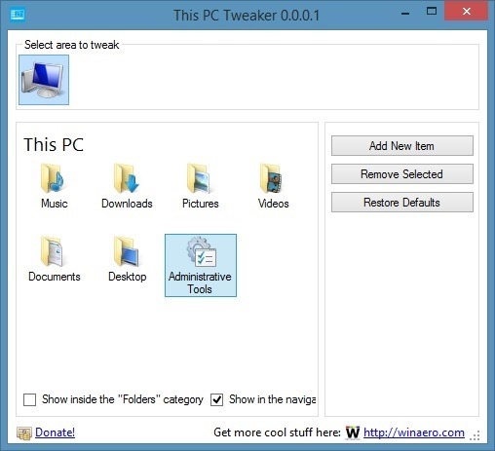Close the This PC Tweaker window
This screenshot has width=495, height=451.
467,12
